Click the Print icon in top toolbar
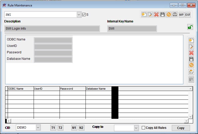This screenshot has width=198, height=134. pos(175,15)
